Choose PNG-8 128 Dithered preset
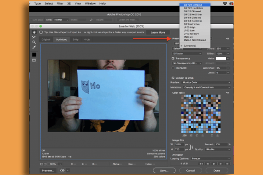The width and height of the screenshot is (263, 175). 195,40
